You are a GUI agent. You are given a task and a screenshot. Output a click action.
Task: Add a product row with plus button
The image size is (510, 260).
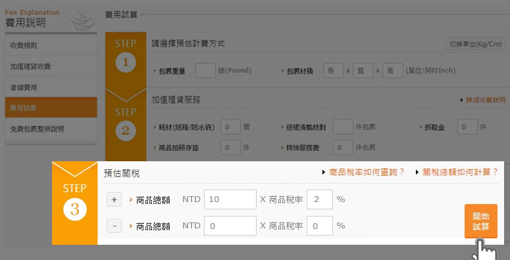coord(114,199)
